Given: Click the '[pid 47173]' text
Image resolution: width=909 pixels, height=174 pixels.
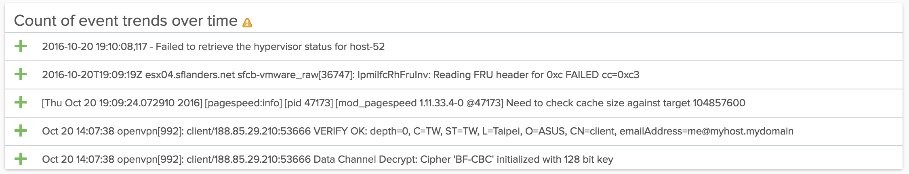Looking at the screenshot, I should [309, 103].
